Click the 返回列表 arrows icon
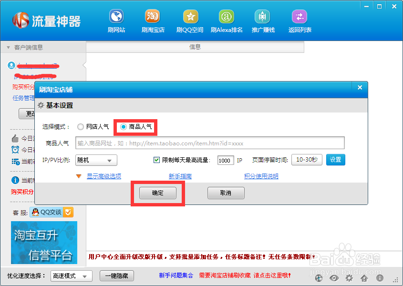The image size is (403, 286). 300,17
